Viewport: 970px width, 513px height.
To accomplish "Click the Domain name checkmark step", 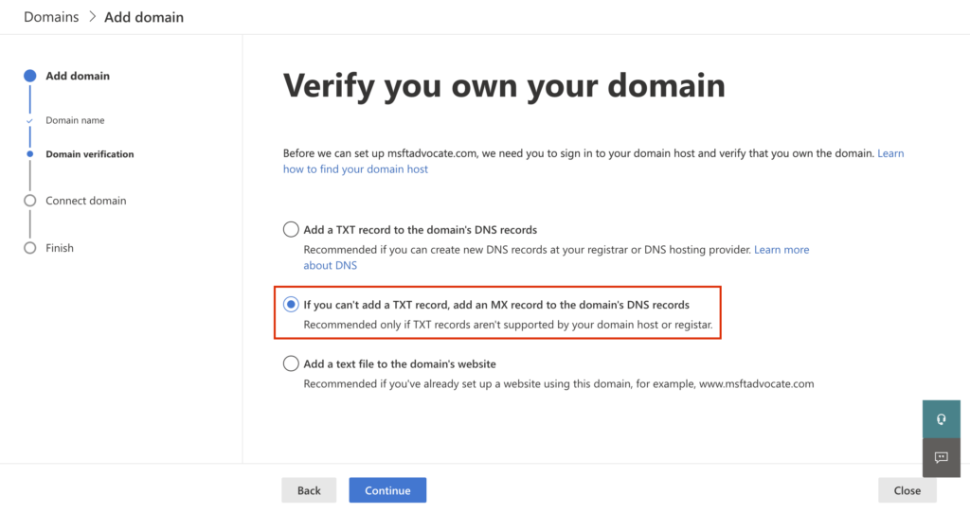I will [30, 121].
